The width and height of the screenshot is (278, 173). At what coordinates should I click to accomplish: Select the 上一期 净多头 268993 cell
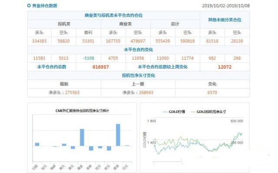pyautogui.click(x=138, y=92)
